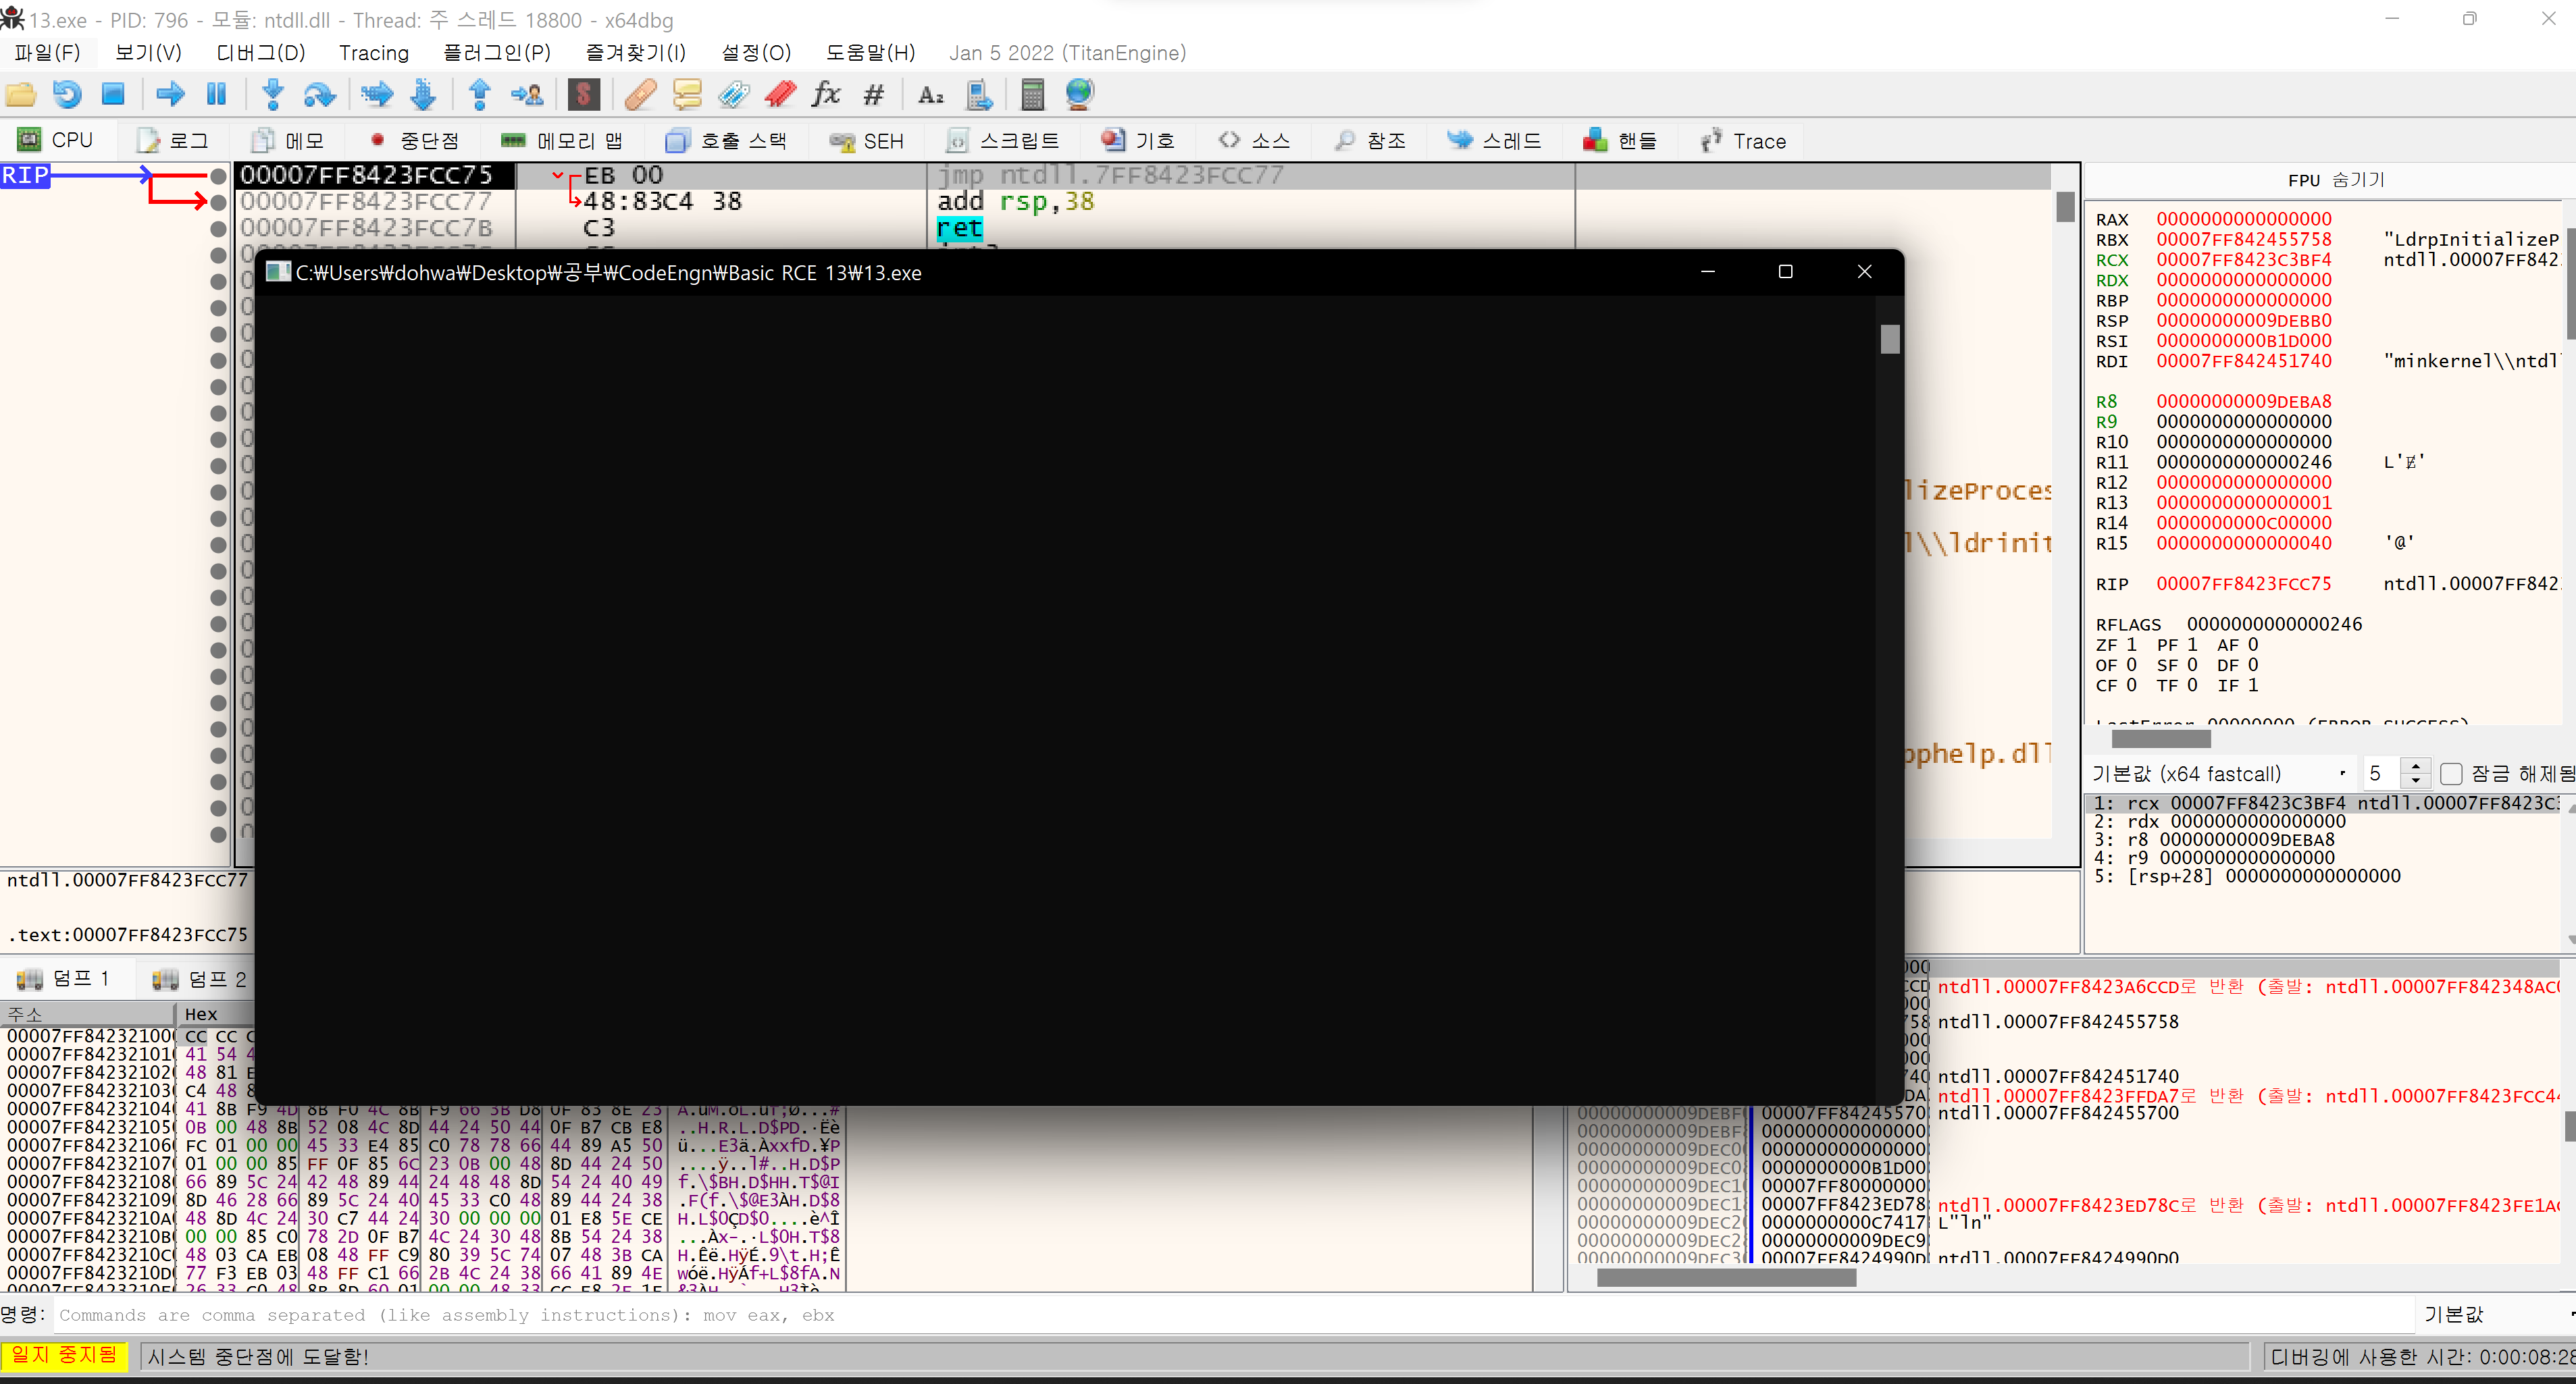Image resolution: width=2576 pixels, height=1384 pixels.
Task: Open the 도움말(H) menu
Action: [870, 53]
